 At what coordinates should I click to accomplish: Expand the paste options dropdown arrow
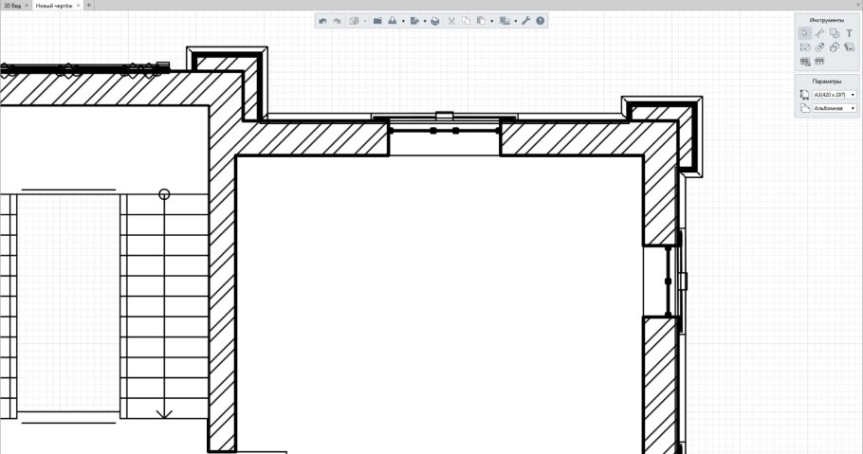coord(491,21)
